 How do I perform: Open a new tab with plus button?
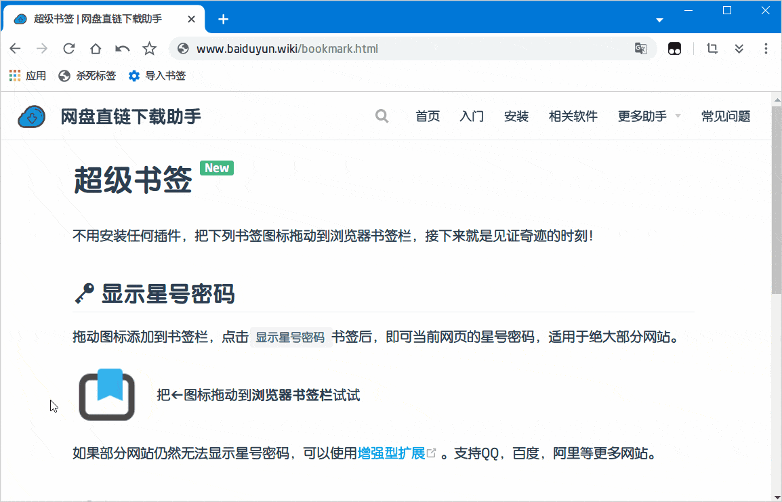pyautogui.click(x=223, y=20)
